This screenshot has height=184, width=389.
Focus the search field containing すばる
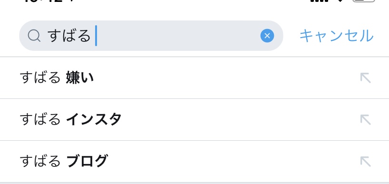[151, 36]
